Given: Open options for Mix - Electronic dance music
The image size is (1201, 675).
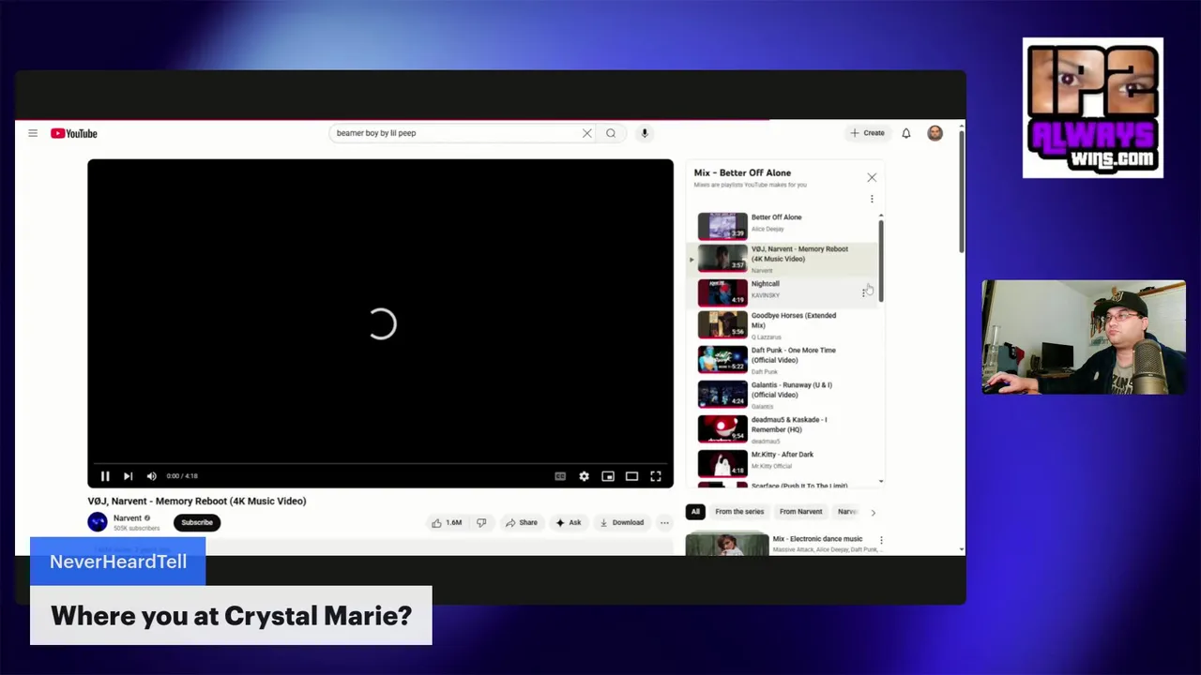Looking at the screenshot, I should click(881, 540).
